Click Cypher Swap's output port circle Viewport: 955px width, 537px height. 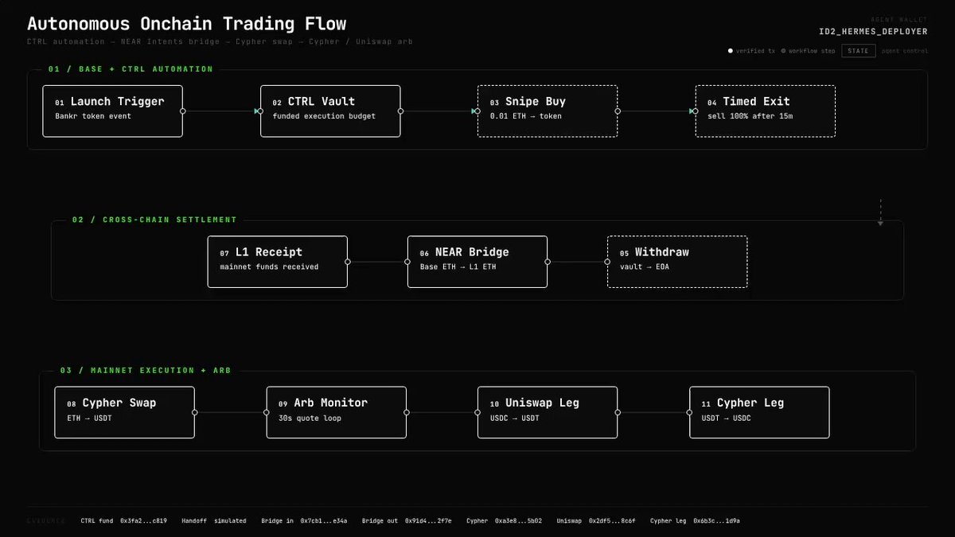(195, 412)
